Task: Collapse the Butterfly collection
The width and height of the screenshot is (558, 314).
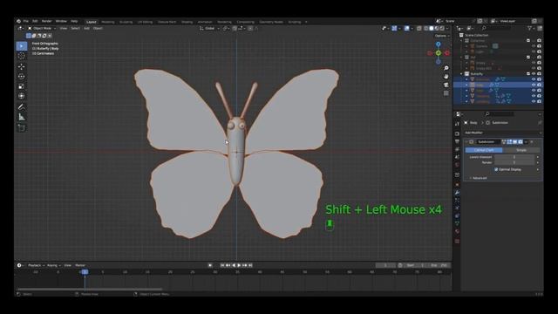Action: [x=462, y=73]
